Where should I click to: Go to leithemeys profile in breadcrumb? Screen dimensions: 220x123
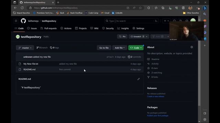(33, 21)
